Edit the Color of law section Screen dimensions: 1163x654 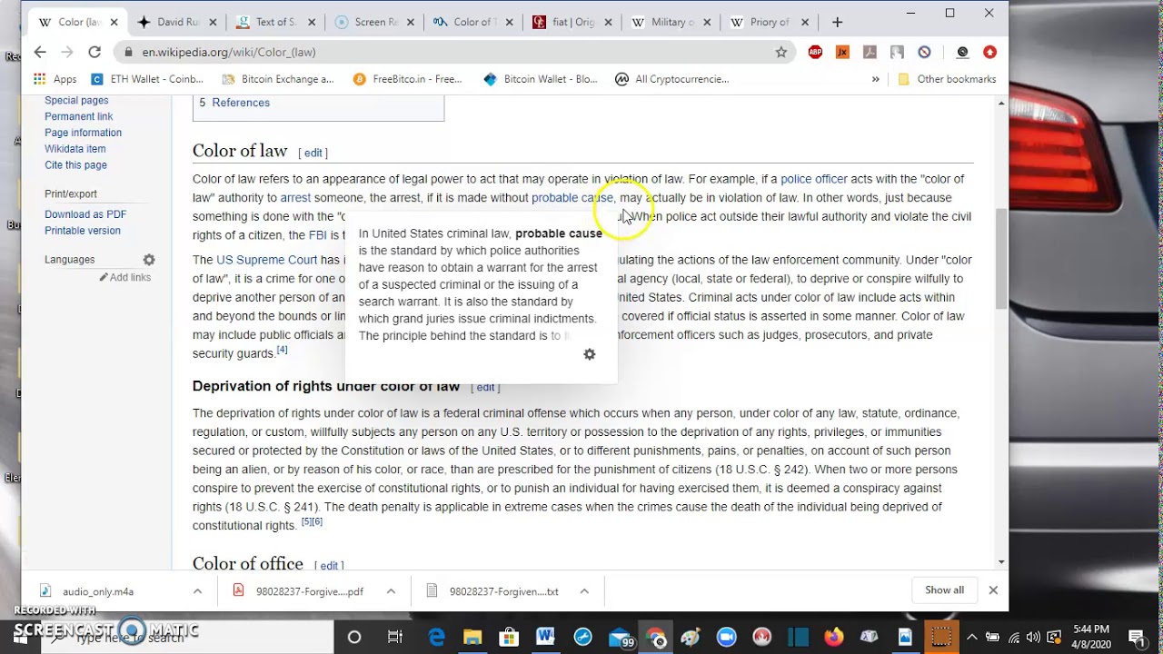(x=313, y=153)
